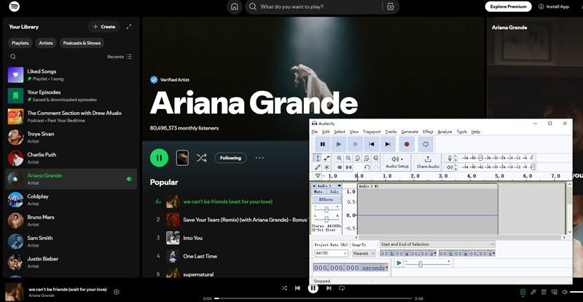Toggle Solo on the Audacity audio track
The width and height of the screenshot is (583, 302).
click(334, 191)
